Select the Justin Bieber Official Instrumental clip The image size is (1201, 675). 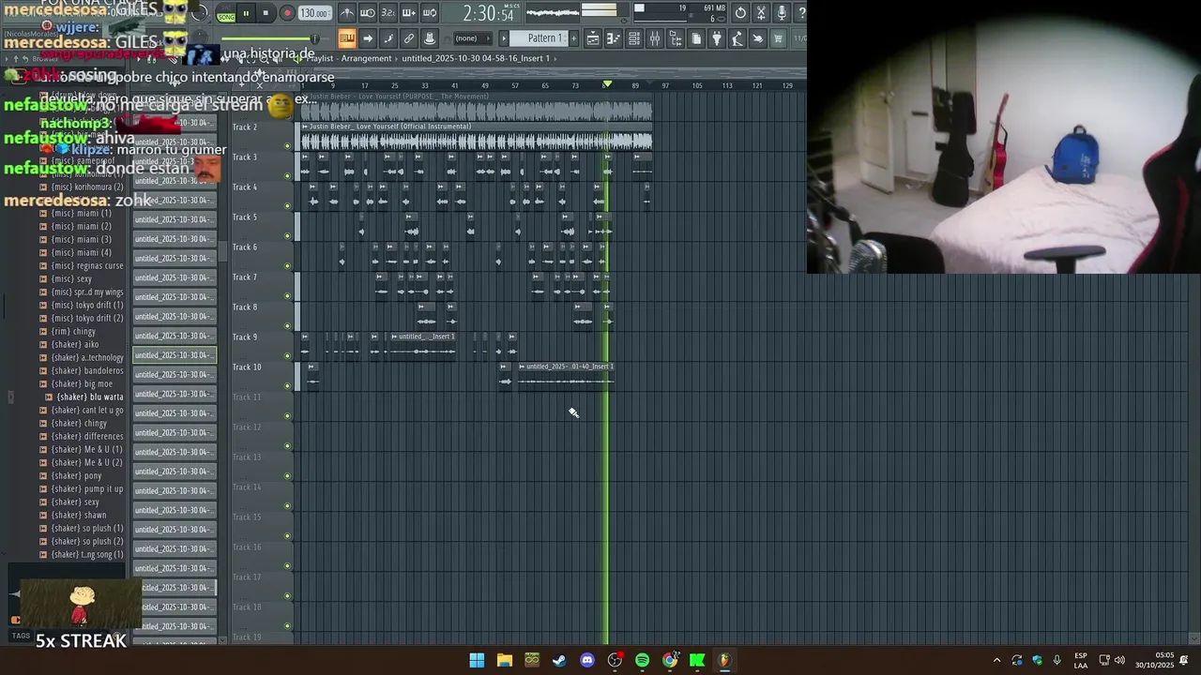coord(477,137)
